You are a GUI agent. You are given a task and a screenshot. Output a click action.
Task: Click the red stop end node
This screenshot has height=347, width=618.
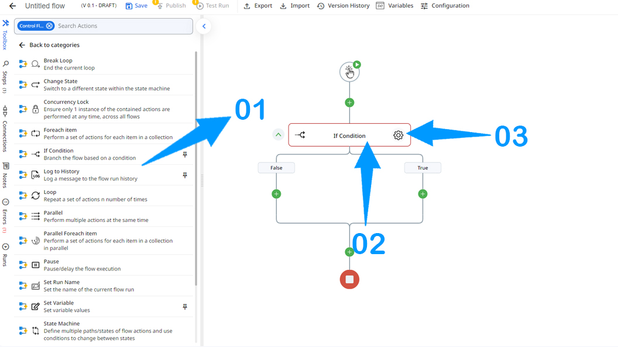349,279
